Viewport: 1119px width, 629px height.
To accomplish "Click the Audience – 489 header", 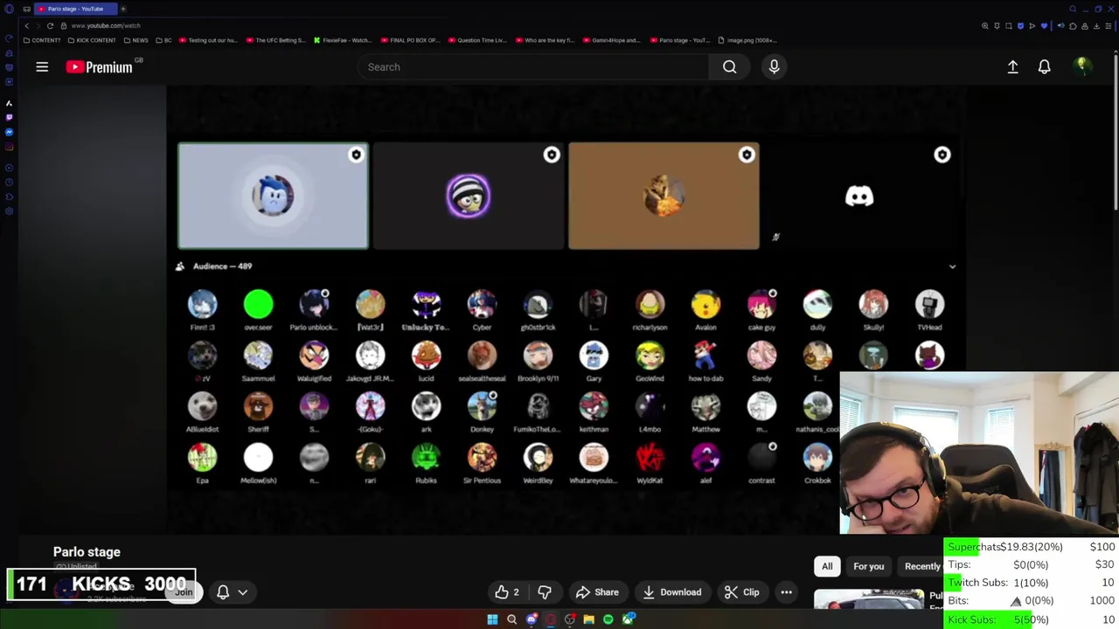I will click(222, 266).
